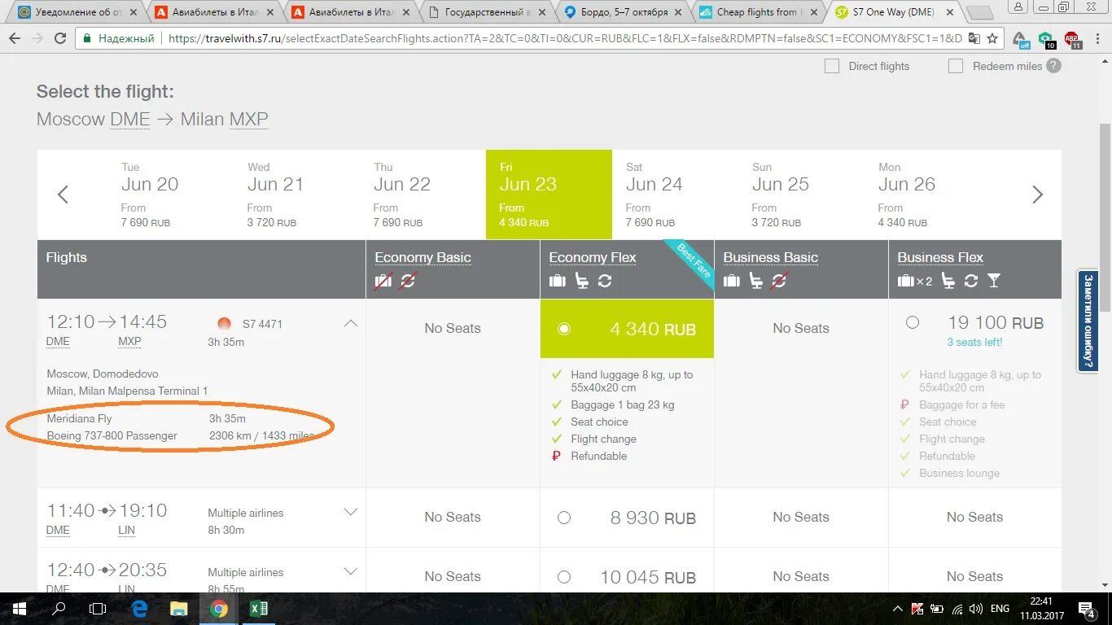Open the Economy Flex fare link
Screen dimensions: 1112x625
coord(593,257)
